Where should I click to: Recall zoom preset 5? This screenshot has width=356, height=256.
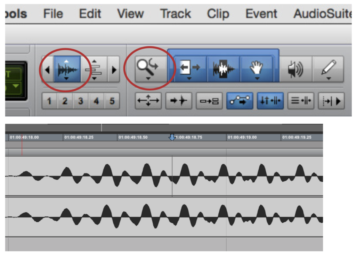tap(112, 101)
